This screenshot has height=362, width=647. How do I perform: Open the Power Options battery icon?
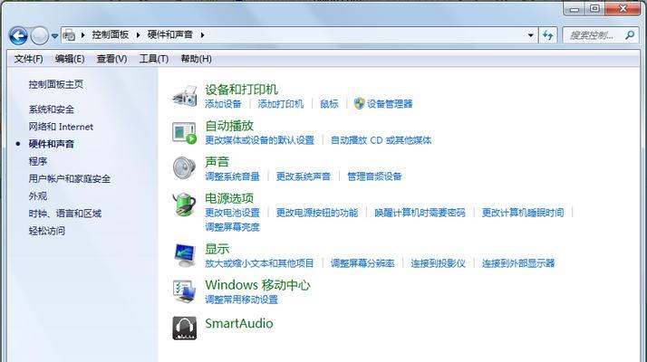(x=184, y=205)
